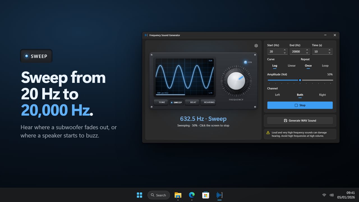Close the Frequency Sound Generator window

click(x=335, y=35)
